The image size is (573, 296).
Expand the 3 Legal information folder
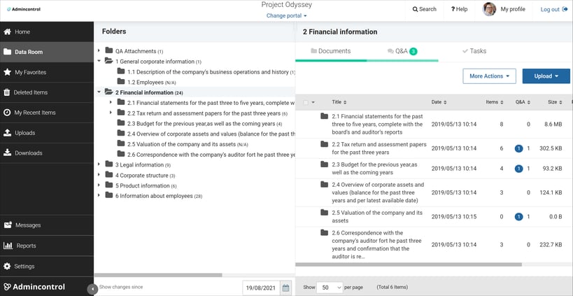tap(99, 165)
